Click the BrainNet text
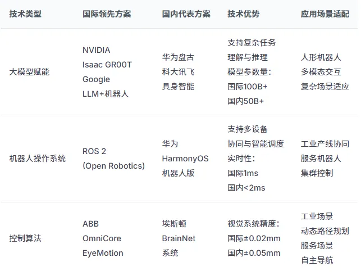Image resolution: width=361 pixels, height=280 pixels. [179, 238]
